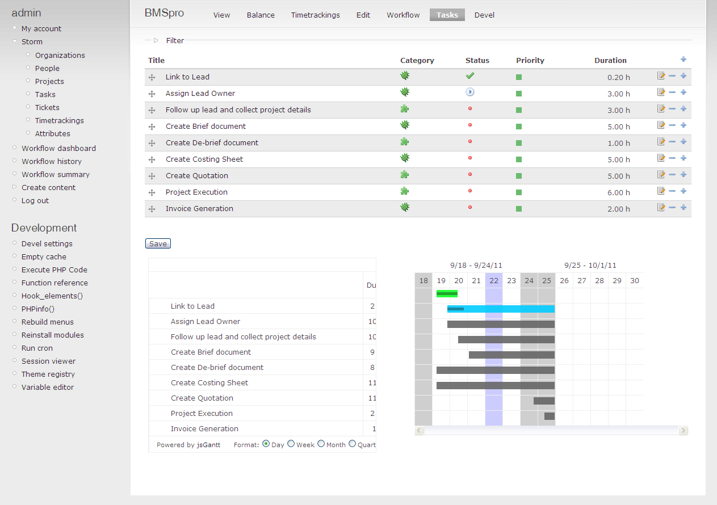Click the green priority swatch for Create Quotation
717x505 pixels.
(518, 175)
